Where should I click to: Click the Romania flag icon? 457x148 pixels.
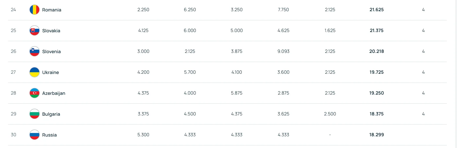pos(34,10)
